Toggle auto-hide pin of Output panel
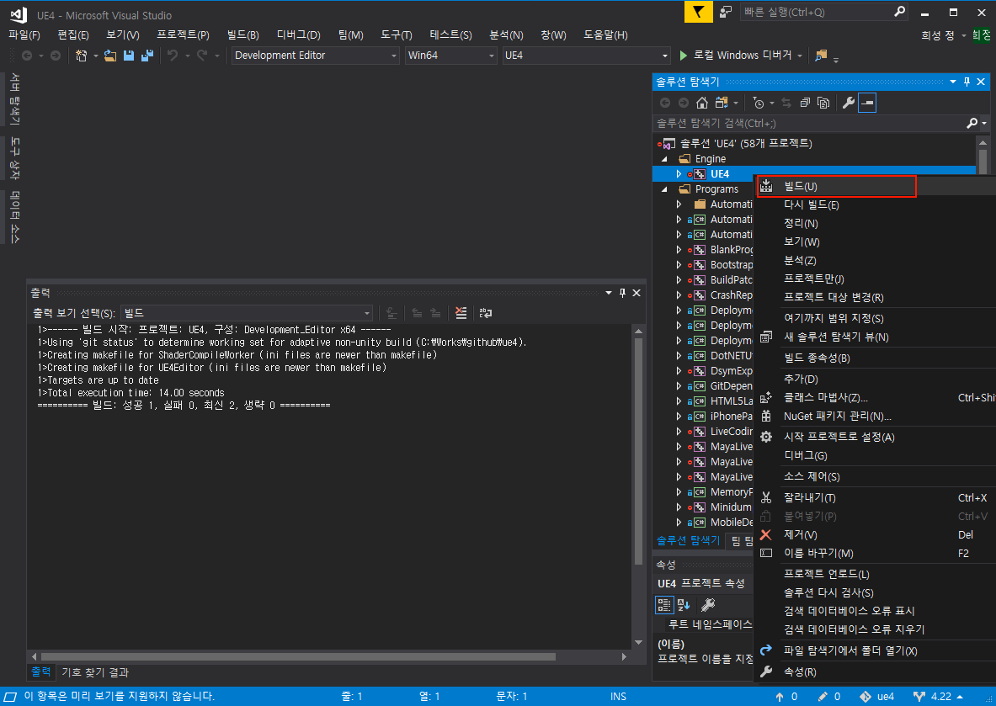 (x=622, y=293)
